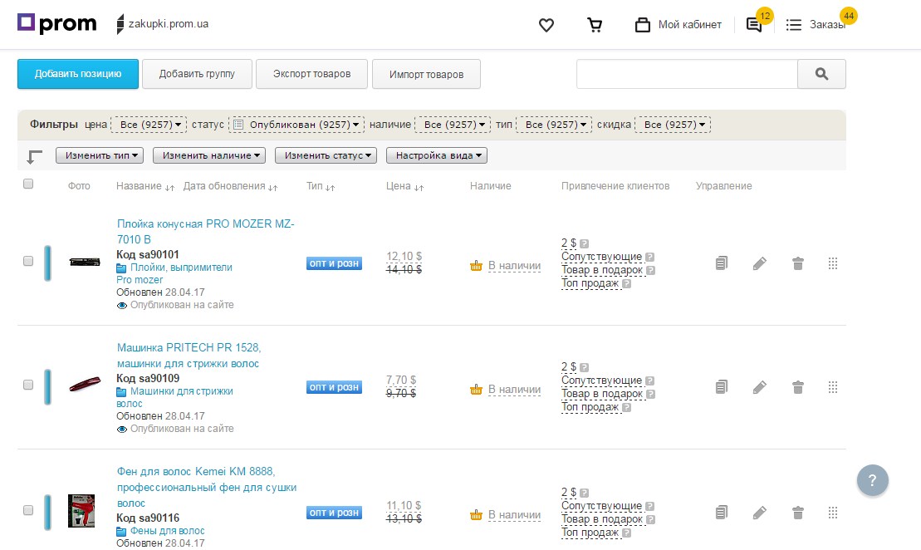Delete the Машинка PRITECH PR 1528 item
921x550 pixels.
(797, 386)
